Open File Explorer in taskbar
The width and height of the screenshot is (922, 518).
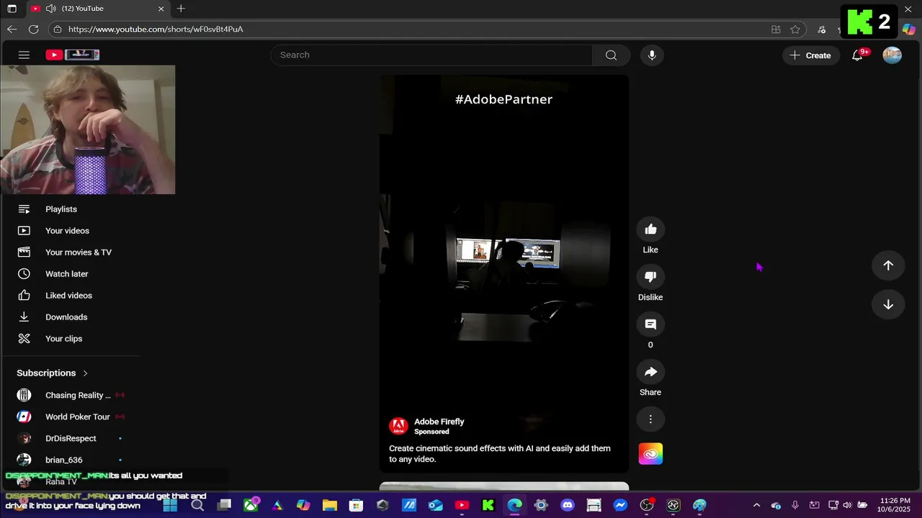click(329, 505)
